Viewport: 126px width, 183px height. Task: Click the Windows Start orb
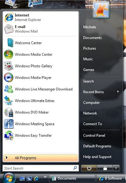click(x=9, y=178)
